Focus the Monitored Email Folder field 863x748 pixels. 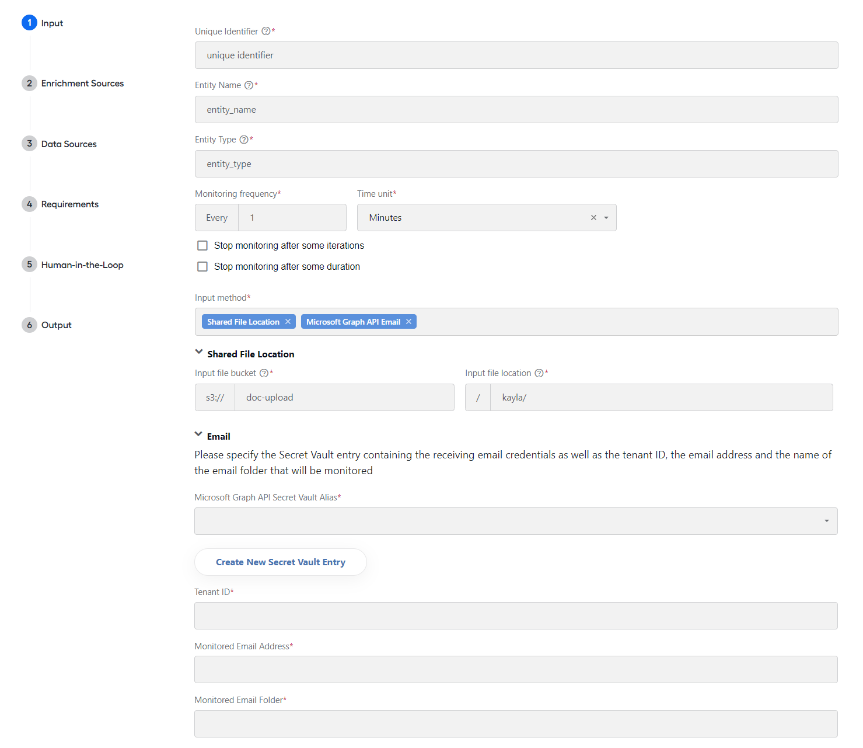point(516,724)
